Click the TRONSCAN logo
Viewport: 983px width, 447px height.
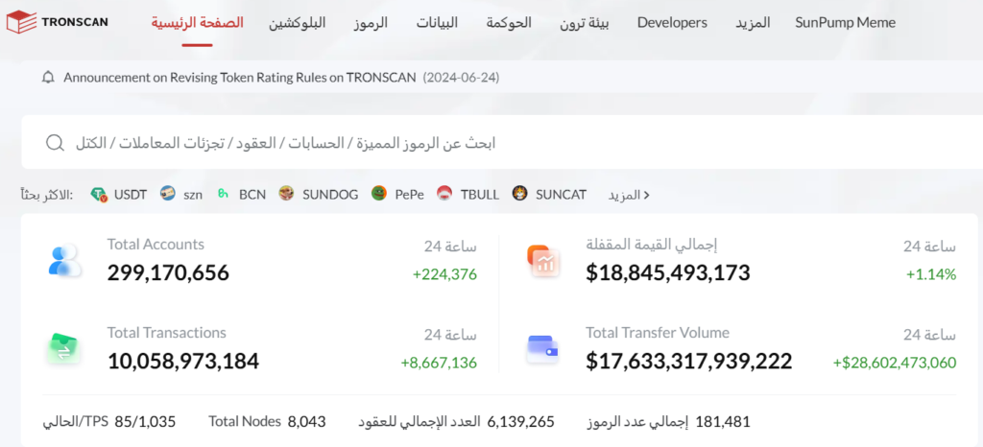[x=57, y=22]
